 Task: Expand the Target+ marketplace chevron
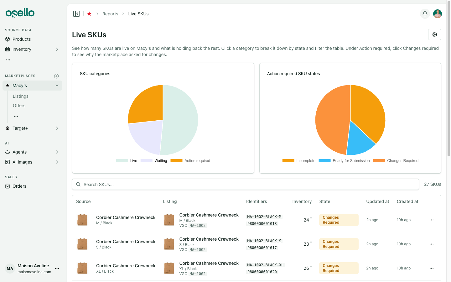click(x=57, y=128)
